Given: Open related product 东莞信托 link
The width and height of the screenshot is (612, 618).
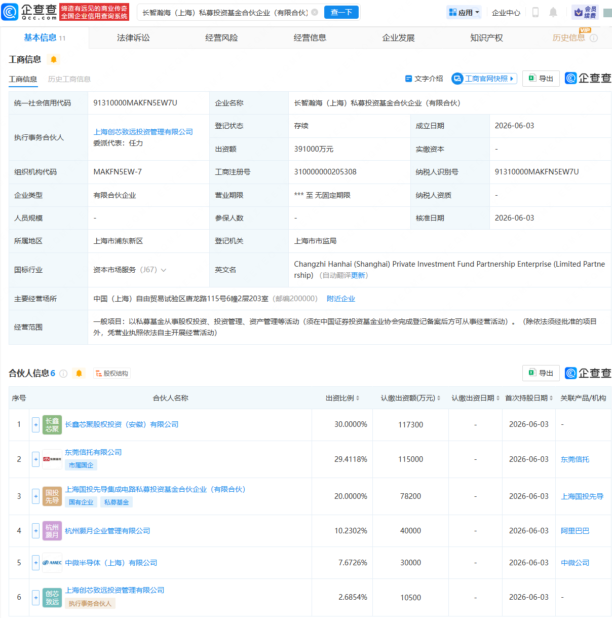Looking at the screenshot, I should pyautogui.click(x=575, y=459).
